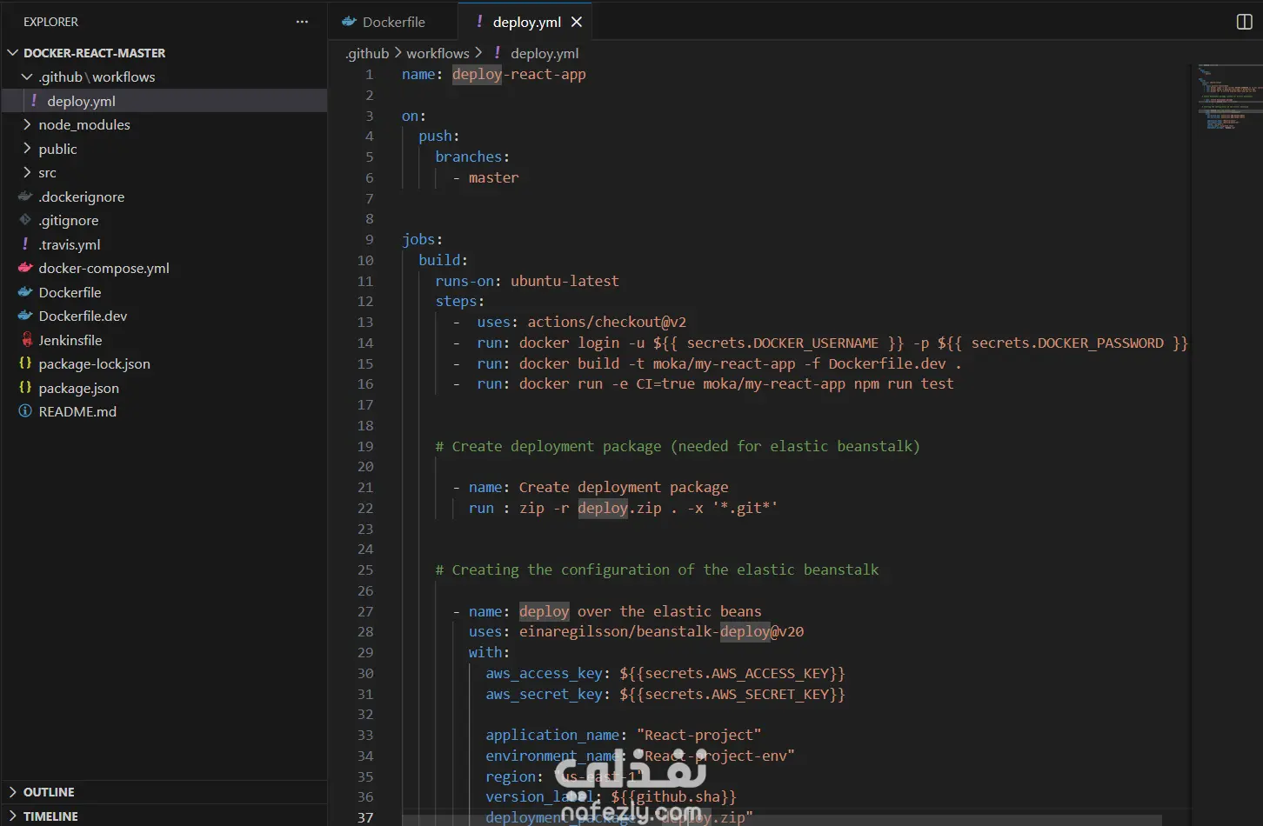
Task: Click the line 19 deployment package comment
Action: pyautogui.click(x=677, y=446)
